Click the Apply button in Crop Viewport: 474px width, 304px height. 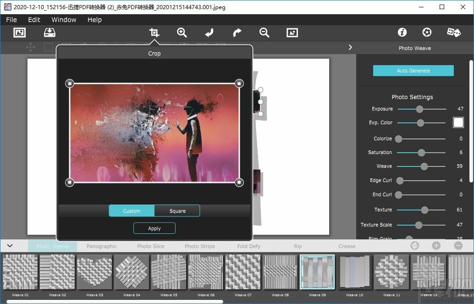tap(154, 228)
